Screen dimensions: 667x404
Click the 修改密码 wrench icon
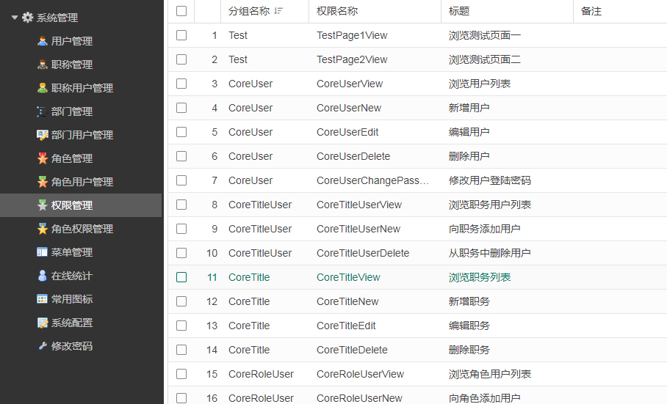click(x=43, y=346)
